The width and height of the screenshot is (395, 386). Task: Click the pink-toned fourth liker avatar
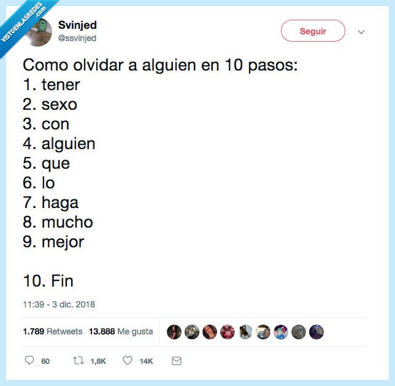tap(227, 332)
